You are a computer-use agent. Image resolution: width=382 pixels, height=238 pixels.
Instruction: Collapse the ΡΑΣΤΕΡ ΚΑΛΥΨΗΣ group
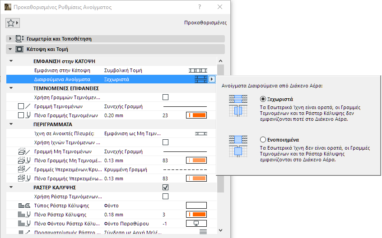(11, 187)
